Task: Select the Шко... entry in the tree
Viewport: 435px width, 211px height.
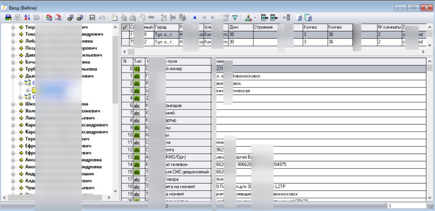Action: tap(31, 104)
